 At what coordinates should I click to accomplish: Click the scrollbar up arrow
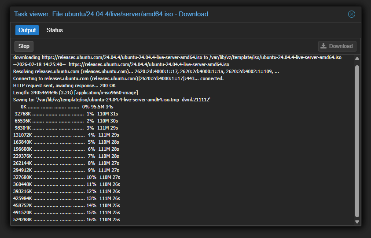(357, 59)
